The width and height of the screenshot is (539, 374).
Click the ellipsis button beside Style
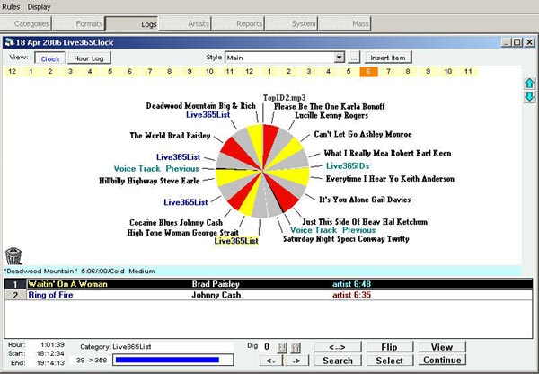pos(354,58)
